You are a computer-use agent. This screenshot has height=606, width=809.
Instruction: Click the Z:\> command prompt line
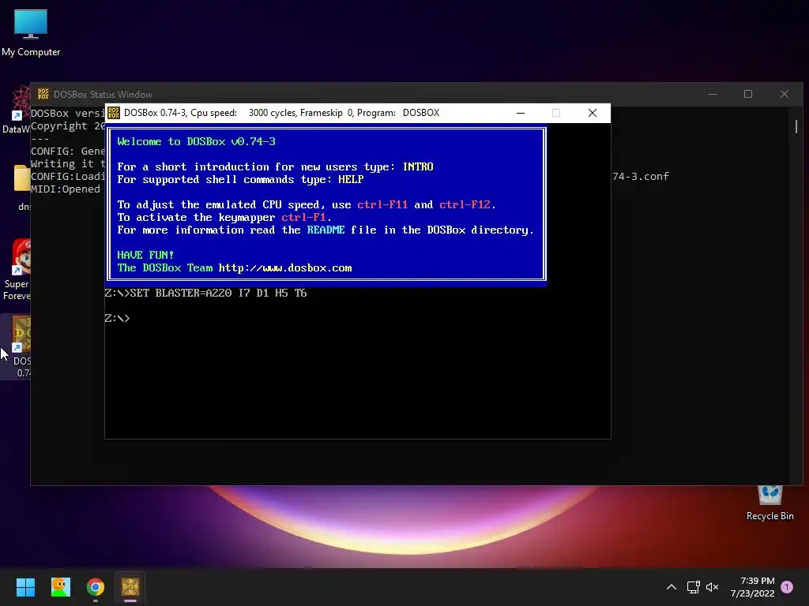[117, 319]
